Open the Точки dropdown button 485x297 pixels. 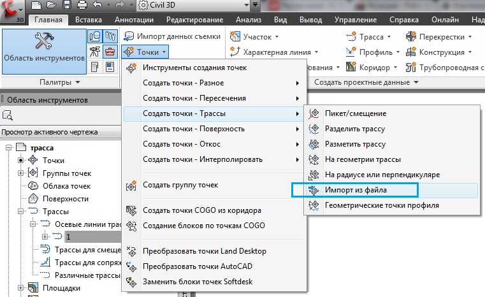145,52
